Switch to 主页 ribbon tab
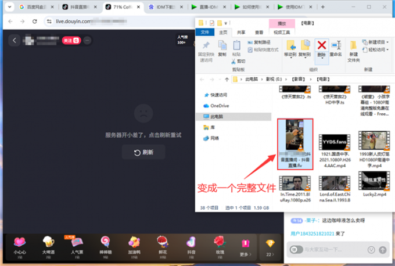The image size is (395, 266). pos(223,33)
